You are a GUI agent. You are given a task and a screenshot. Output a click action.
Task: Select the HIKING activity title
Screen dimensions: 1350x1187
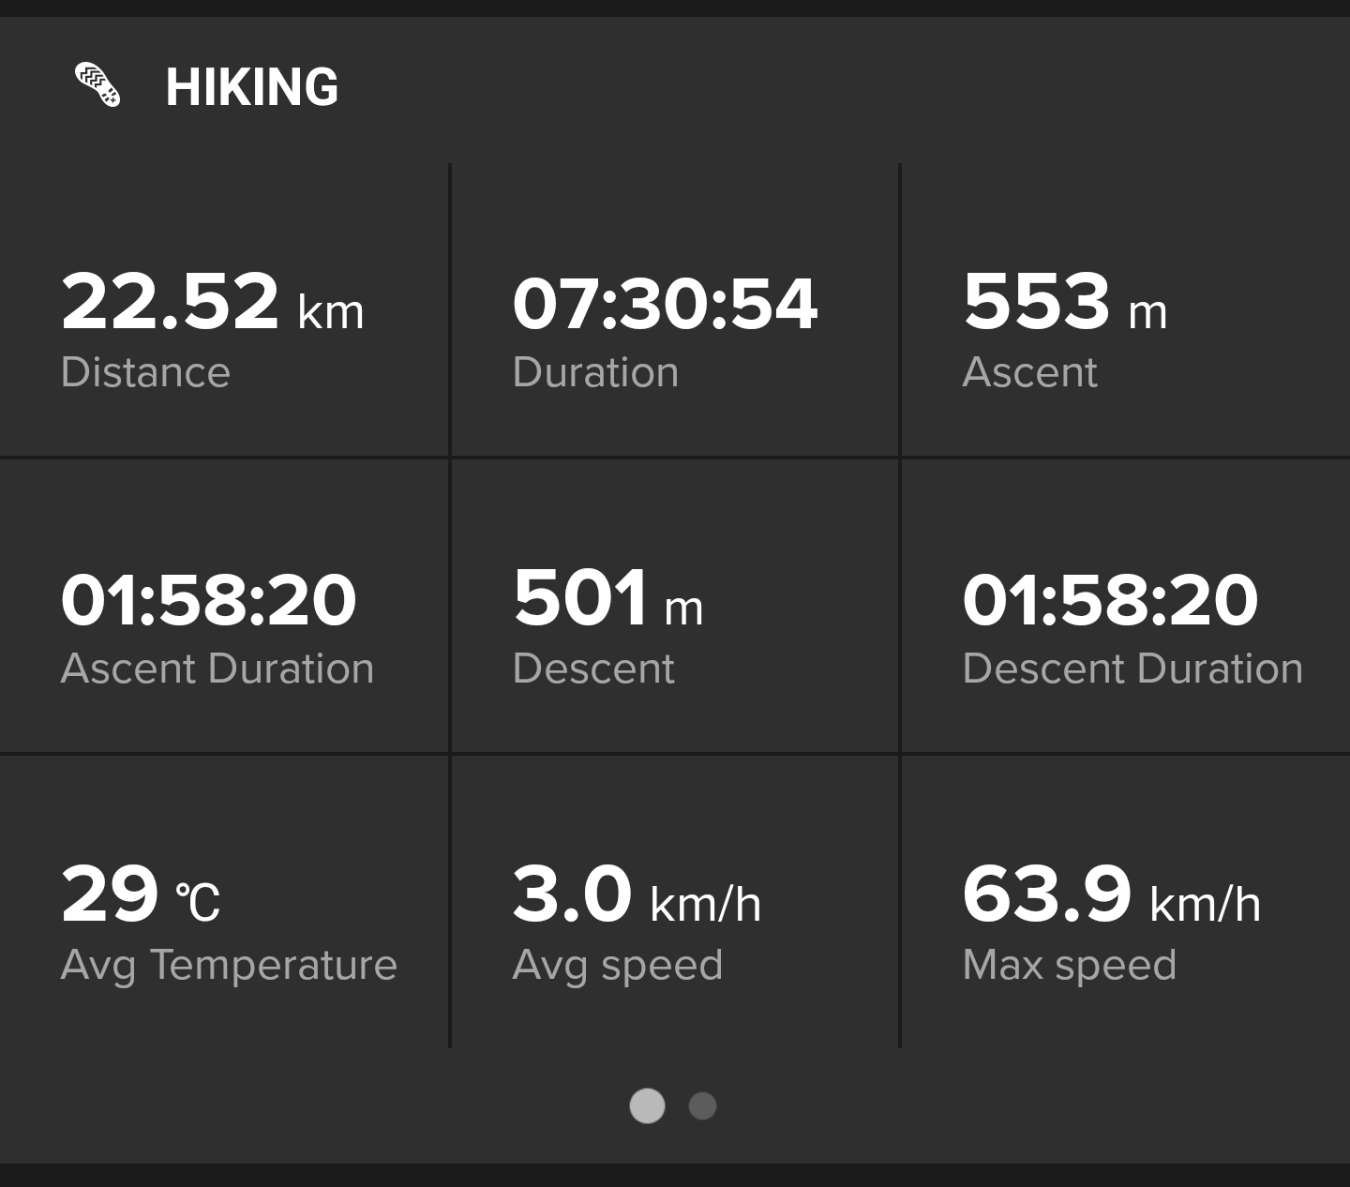pos(252,87)
